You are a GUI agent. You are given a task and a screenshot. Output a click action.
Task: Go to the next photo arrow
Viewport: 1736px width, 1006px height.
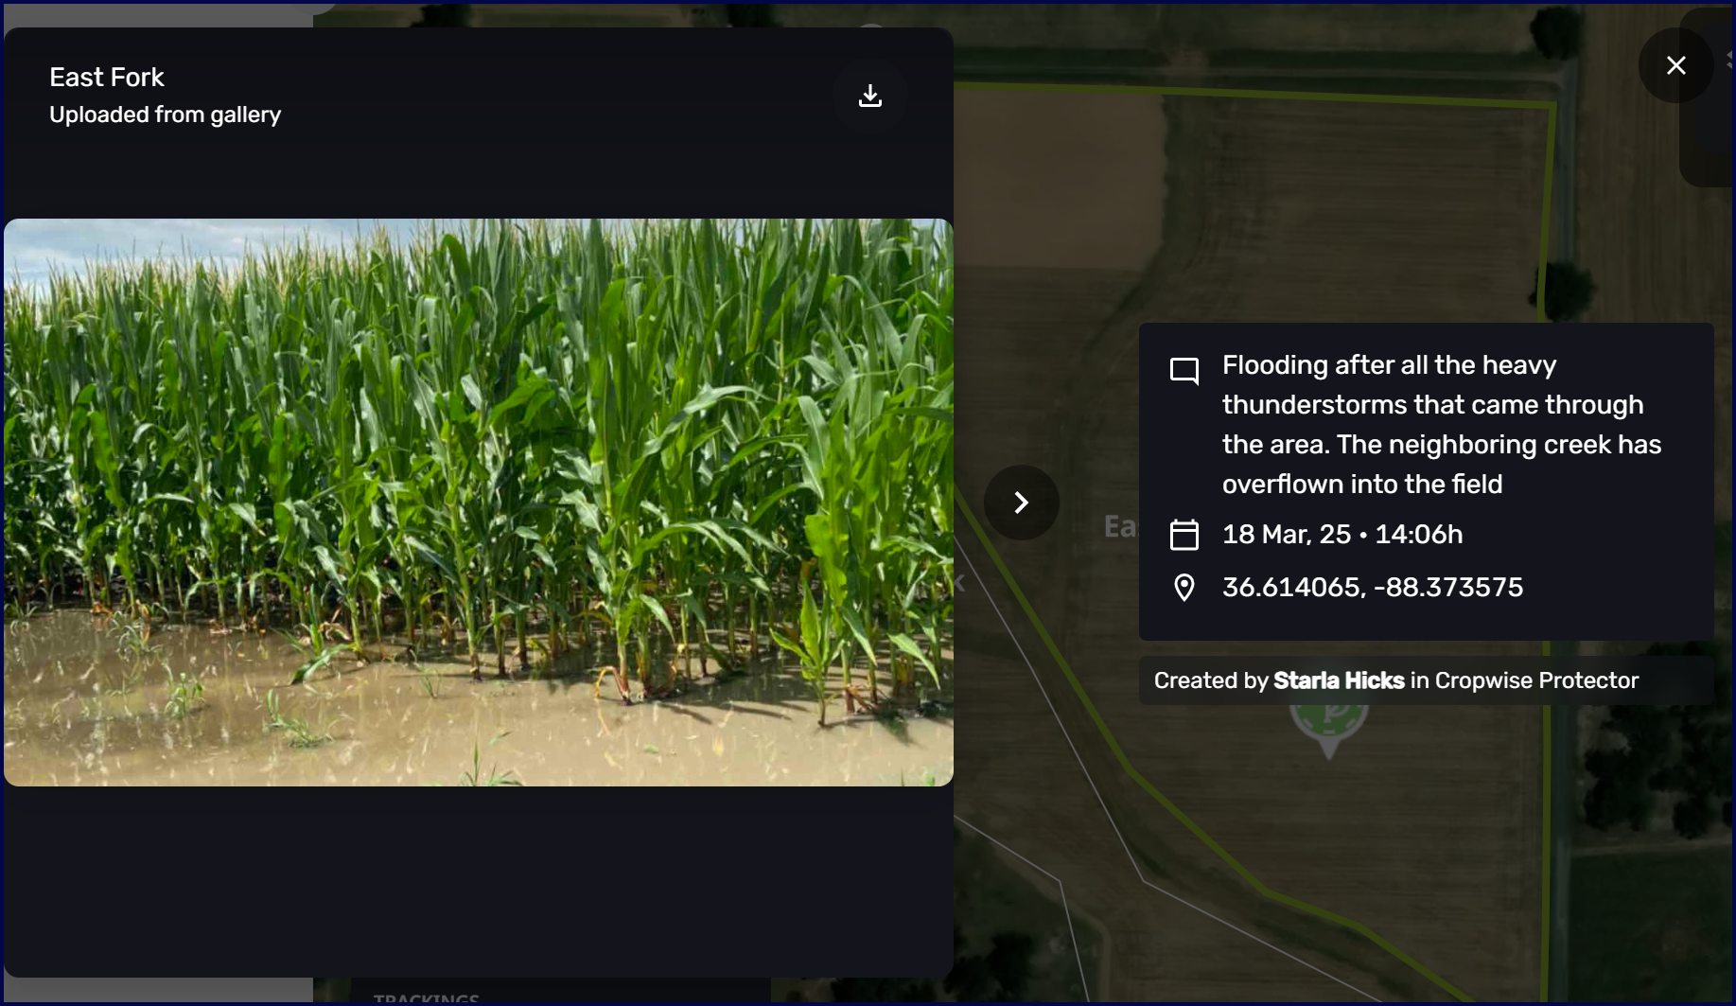pos(1021,503)
